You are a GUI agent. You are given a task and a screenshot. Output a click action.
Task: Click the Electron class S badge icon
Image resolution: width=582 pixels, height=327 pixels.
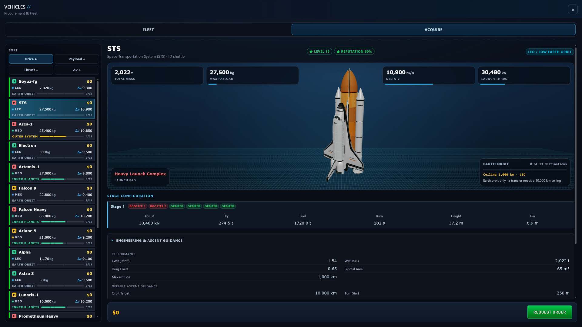14,146
